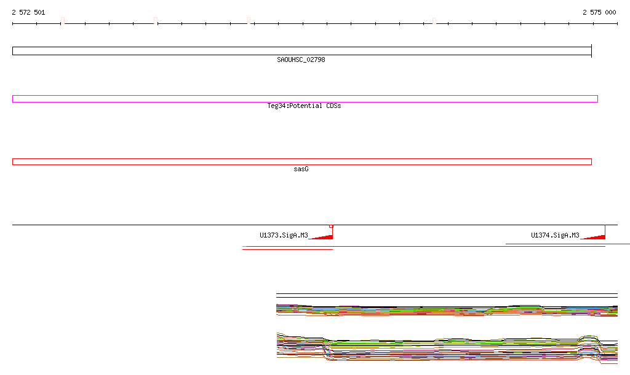Screen dimensions: 630x375
Task: Select the red sasG gene bar
Action: click(301, 161)
